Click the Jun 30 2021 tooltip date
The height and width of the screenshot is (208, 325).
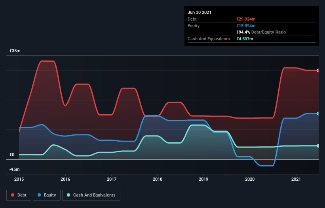tap(200, 12)
